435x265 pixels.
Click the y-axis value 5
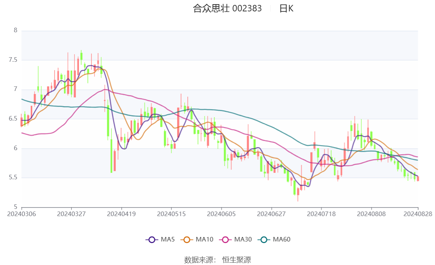[16, 207]
